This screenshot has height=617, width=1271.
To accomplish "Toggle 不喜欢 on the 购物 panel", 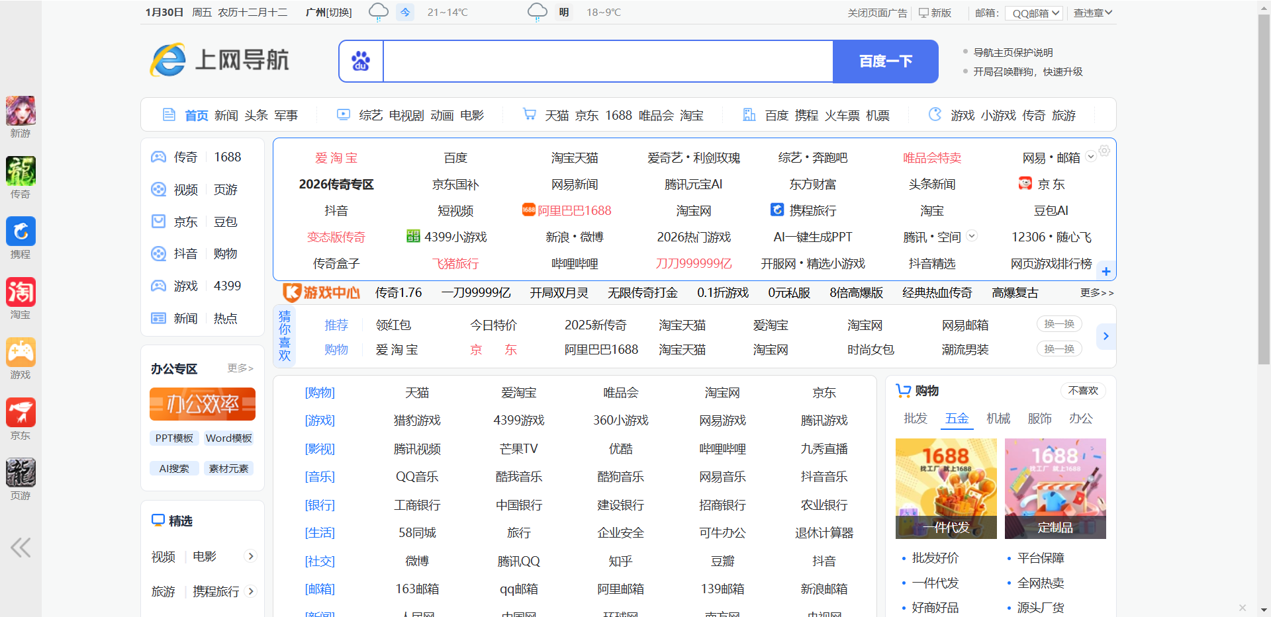I will [x=1083, y=390].
